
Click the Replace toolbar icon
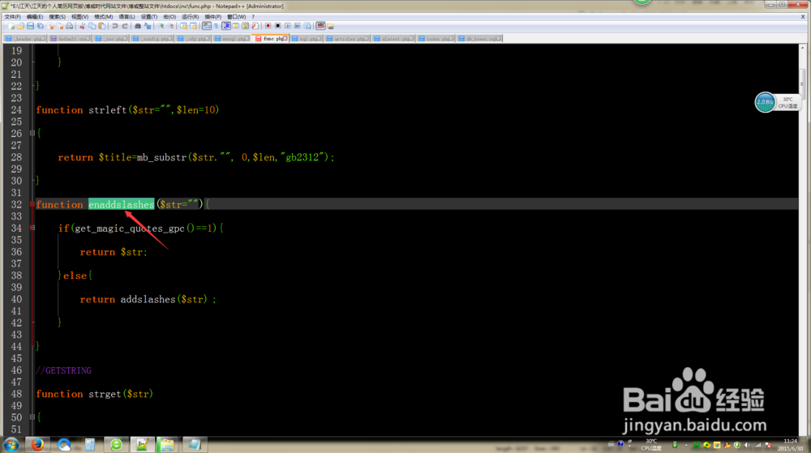pyautogui.click(x=148, y=26)
